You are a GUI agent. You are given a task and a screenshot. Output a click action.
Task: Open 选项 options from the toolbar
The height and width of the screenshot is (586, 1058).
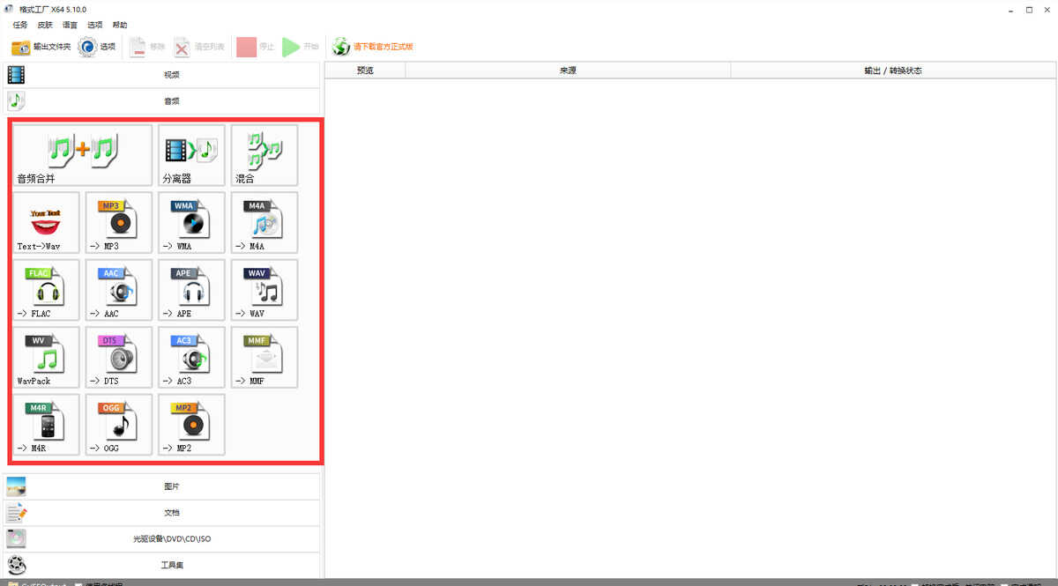click(97, 47)
